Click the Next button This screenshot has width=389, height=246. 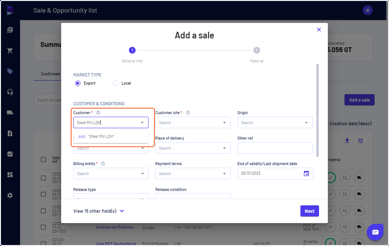(x=310, y=211)
